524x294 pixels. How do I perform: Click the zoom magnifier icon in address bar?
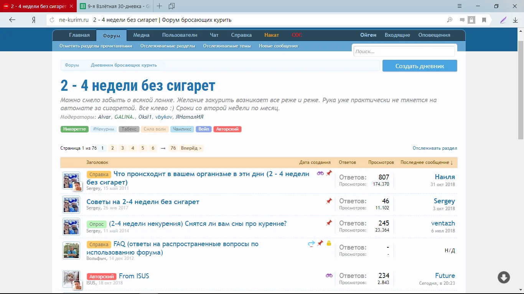coord(450,20)
